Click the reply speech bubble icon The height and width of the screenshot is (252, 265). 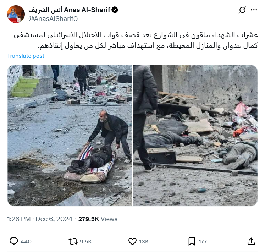point(13,241)
